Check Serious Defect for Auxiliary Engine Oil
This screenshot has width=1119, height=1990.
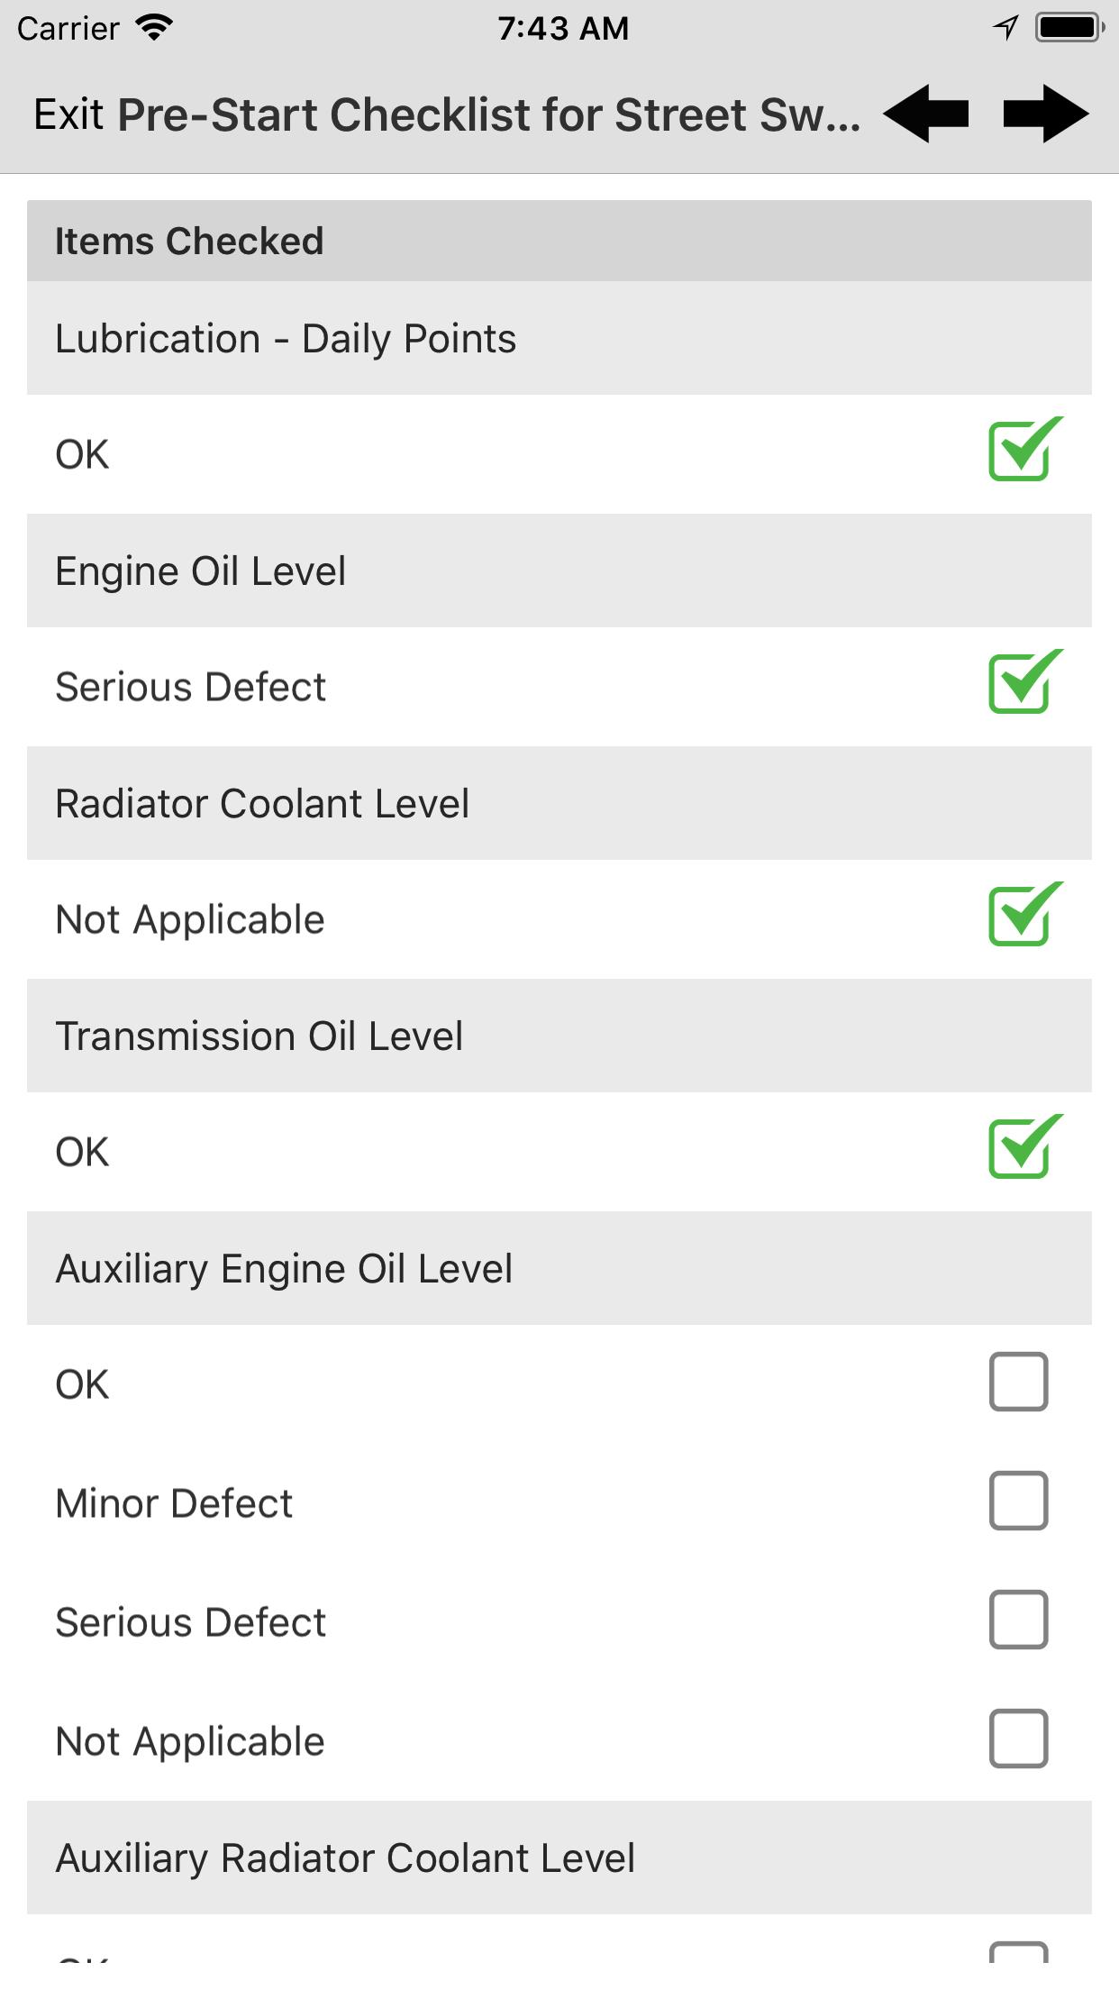click(1018, 1620)
